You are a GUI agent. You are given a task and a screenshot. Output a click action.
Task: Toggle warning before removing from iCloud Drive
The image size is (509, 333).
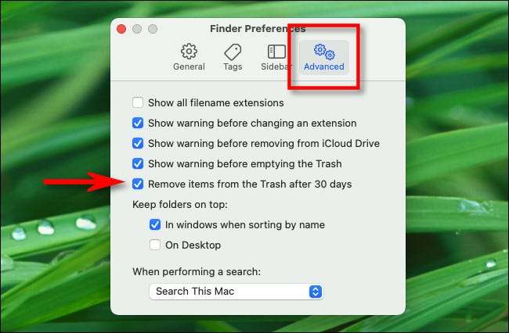[138, 143]
